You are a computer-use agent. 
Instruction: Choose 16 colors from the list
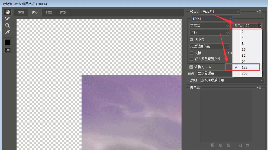(247, 49)
